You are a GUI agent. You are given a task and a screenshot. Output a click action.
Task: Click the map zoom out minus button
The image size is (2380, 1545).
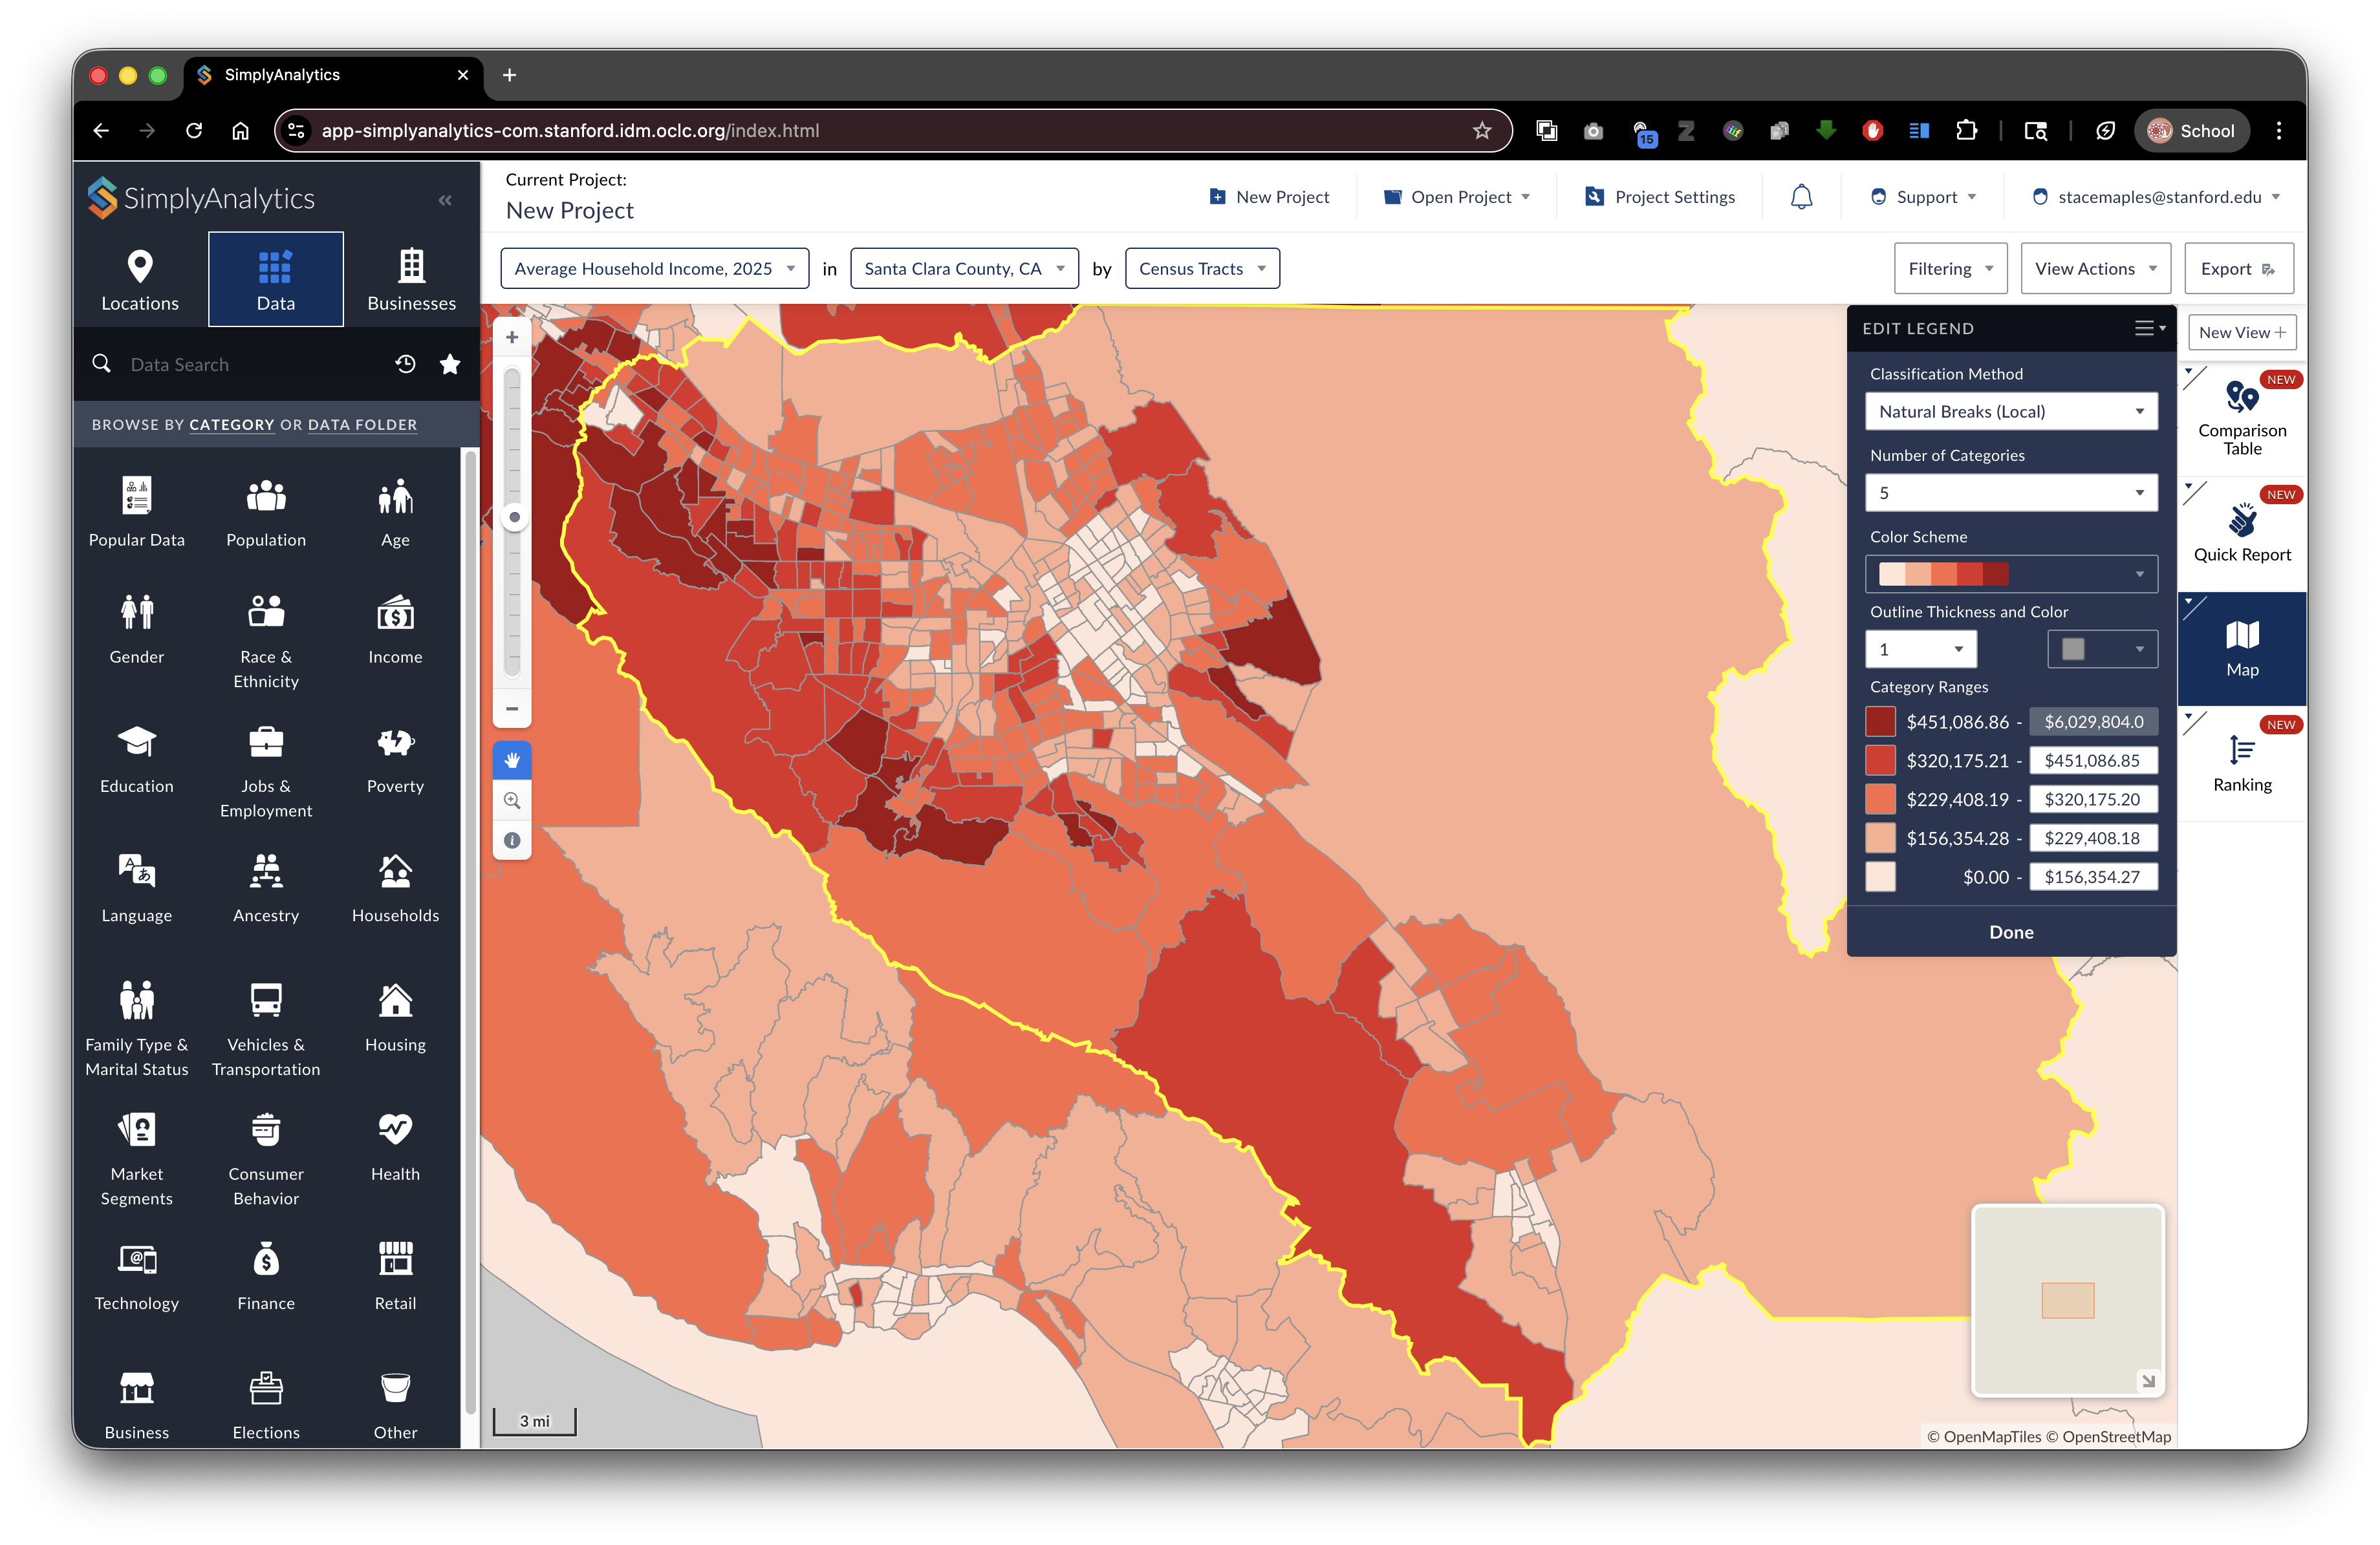[x=512, y=709]
